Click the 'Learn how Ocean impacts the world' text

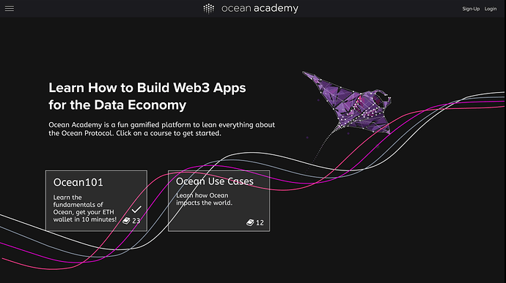205,199
